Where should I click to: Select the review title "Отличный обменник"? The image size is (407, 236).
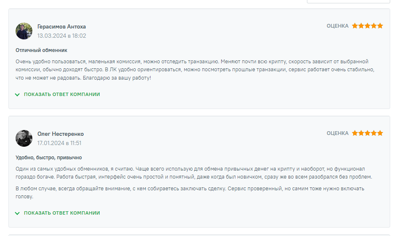tap(41, 50)
